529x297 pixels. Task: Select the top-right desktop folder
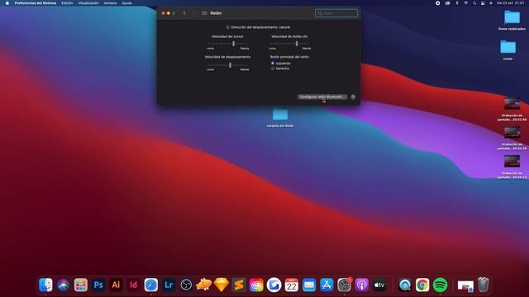(512, 20)
